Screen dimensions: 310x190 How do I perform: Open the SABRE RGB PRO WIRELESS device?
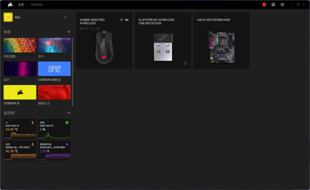[x=104, y=40]
